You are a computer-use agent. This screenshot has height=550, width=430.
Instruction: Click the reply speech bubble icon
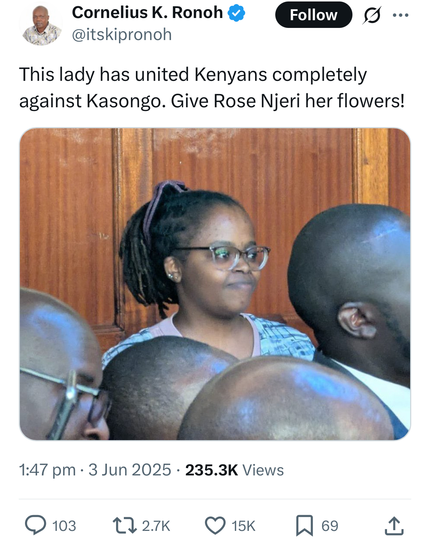pos(36,525)
